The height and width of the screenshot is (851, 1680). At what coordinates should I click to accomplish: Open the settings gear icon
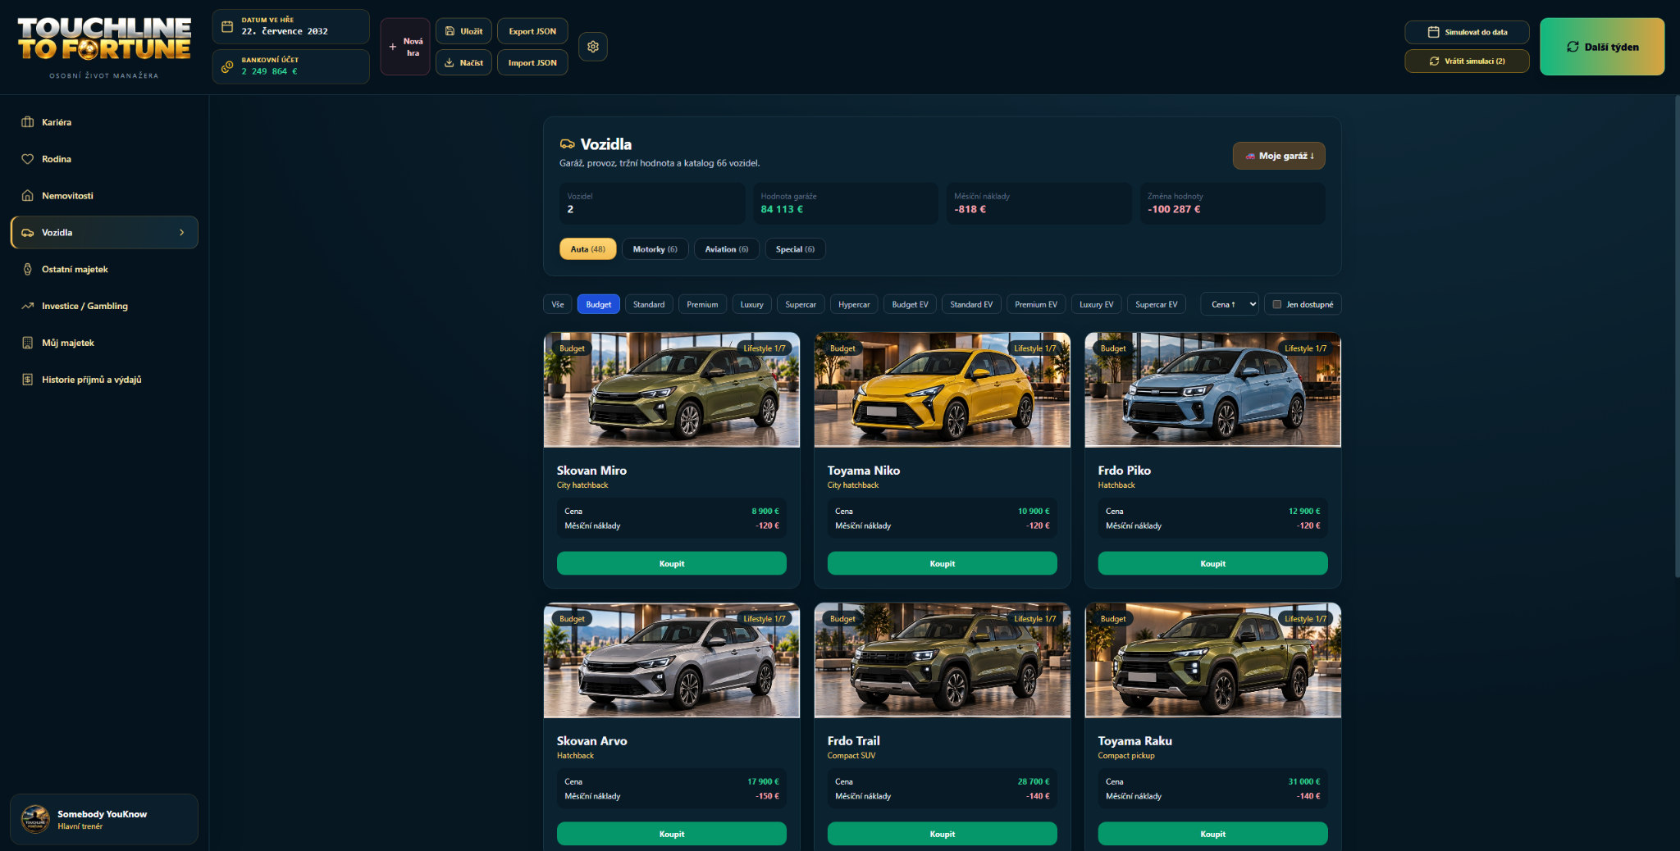pyautogui.click(x=593, y=47)
